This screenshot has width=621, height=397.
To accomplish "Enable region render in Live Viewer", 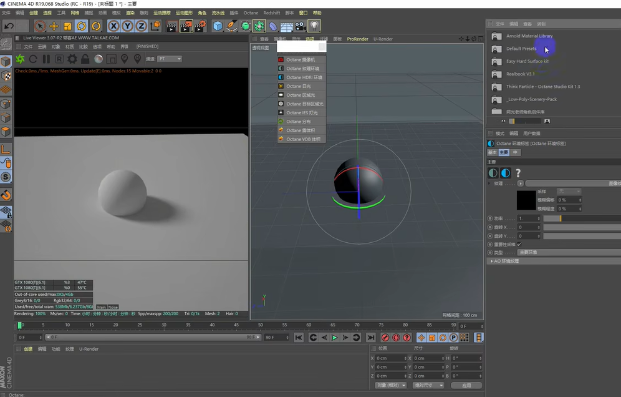I will pos(112,59).
